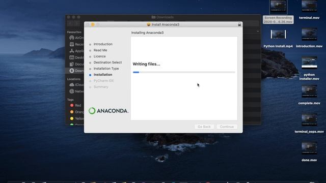This screenshot has height=183, width=326.
Task: Select the Read Me step in the installer
Action: pos(100,50)
